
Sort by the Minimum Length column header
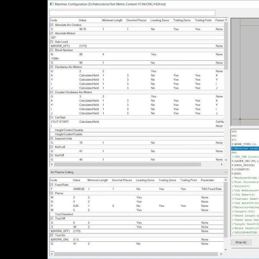(x=112, y=20)
